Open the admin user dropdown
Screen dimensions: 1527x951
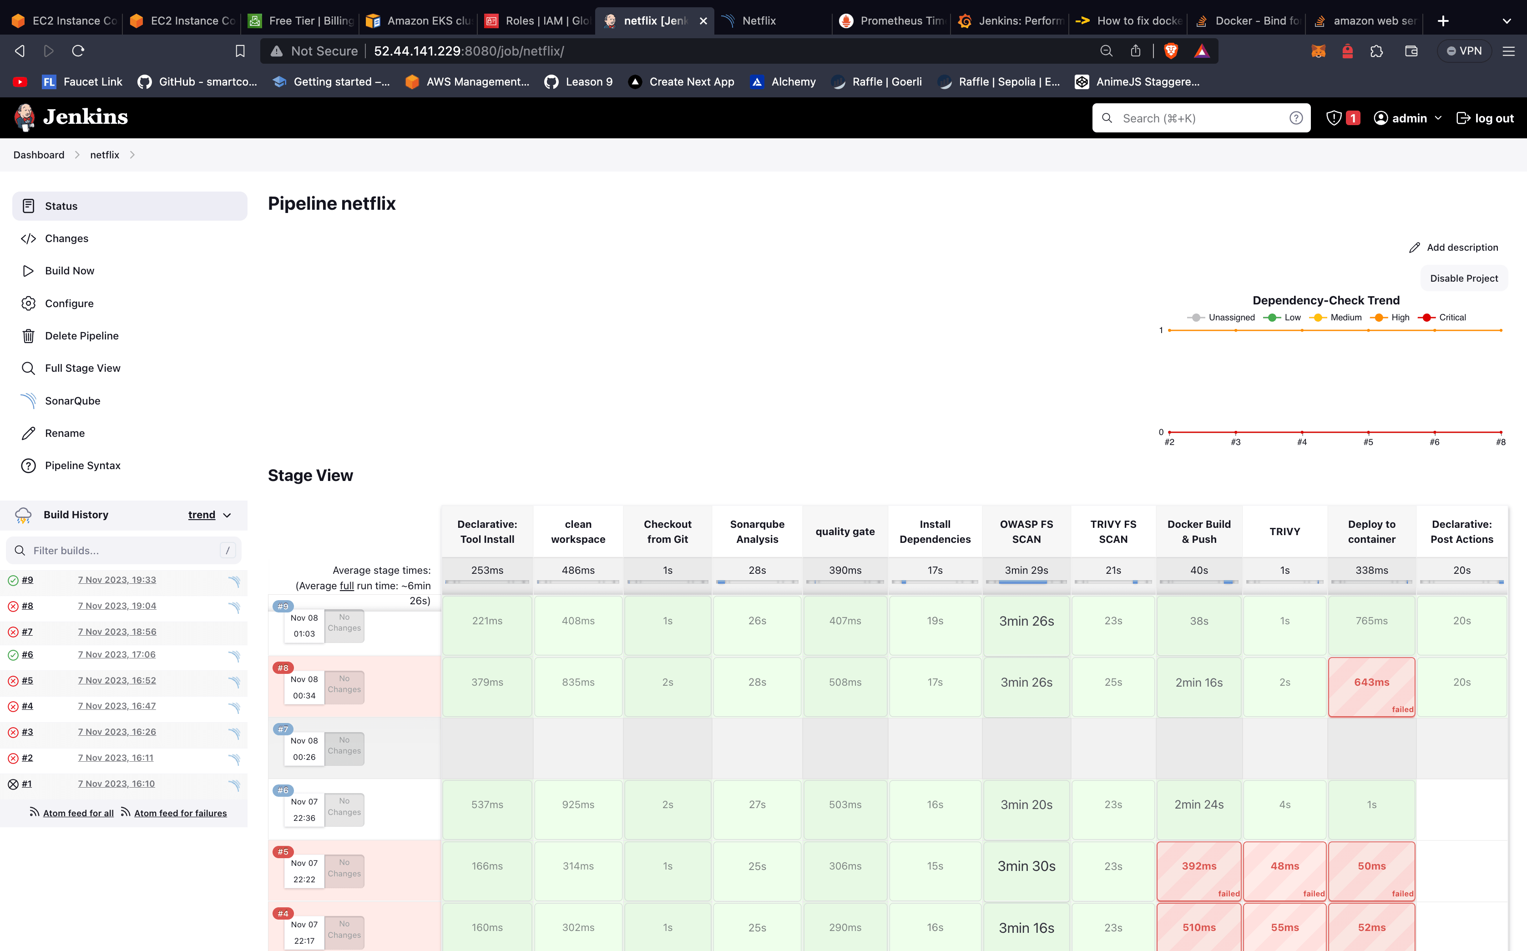pyautogui.click(x=1407, y=118)
